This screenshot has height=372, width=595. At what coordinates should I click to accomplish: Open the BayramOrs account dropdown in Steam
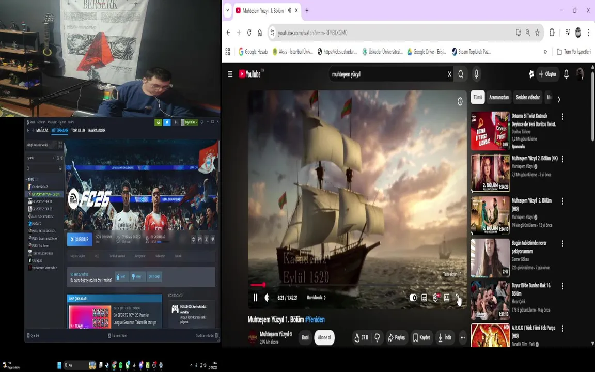tap(189, 122)
